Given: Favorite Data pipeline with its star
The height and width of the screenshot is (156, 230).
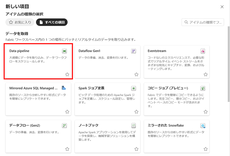Looking at the screenshot, I should point(67,75).
